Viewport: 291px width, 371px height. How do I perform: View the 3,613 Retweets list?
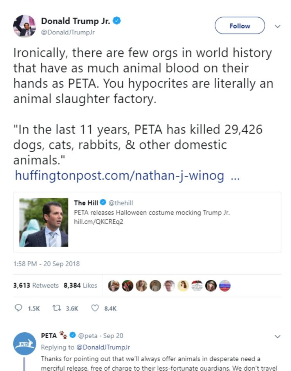click(x=36, y=285)
